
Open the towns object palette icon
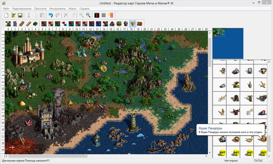click(x=112, y=23)
